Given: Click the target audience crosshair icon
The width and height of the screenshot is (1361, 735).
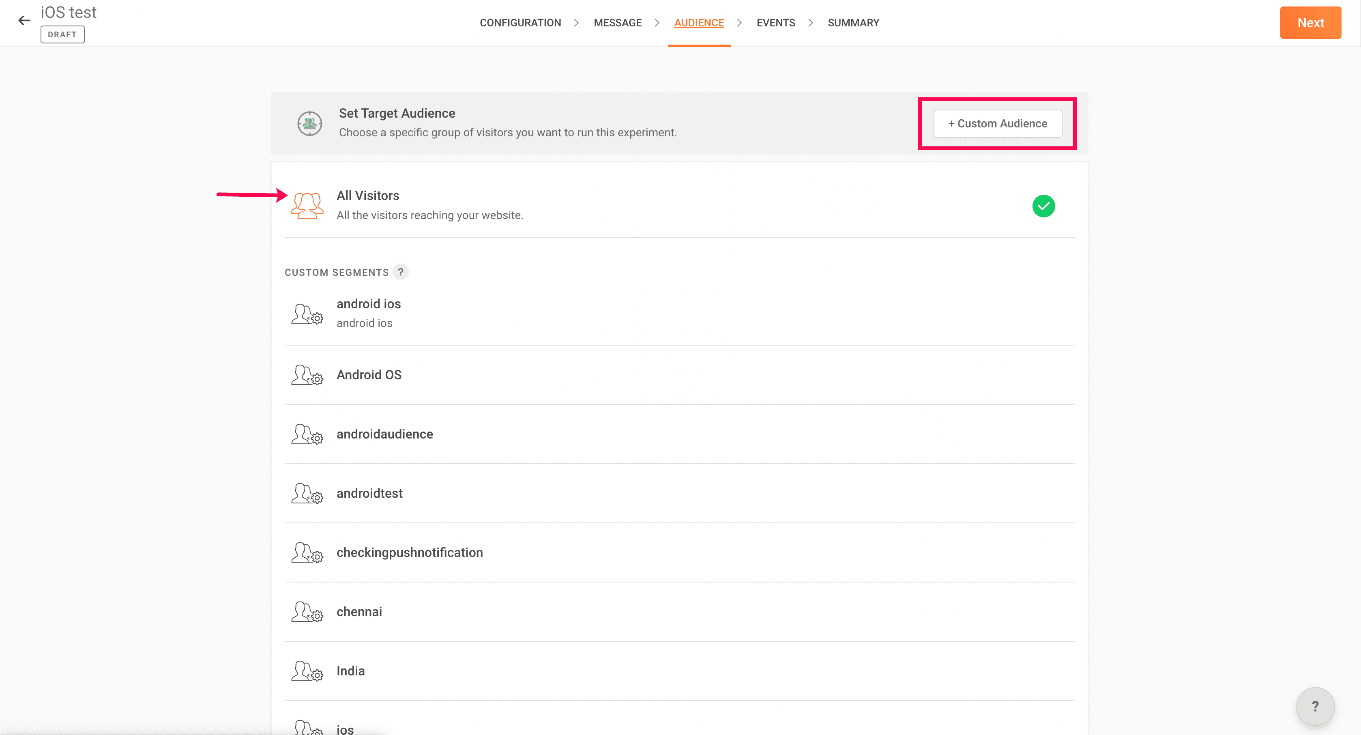Looking at the screenshot, I should coord(309,124).
